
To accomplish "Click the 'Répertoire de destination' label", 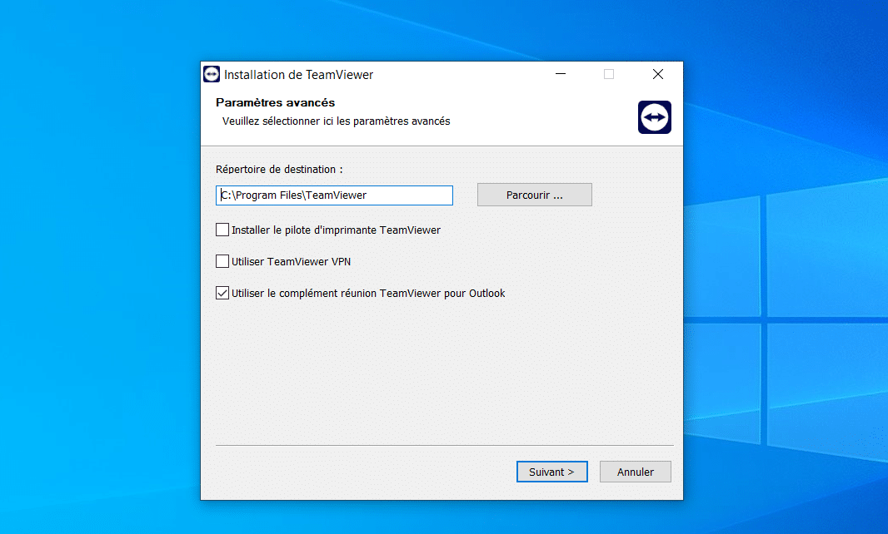I will point(279,169).
